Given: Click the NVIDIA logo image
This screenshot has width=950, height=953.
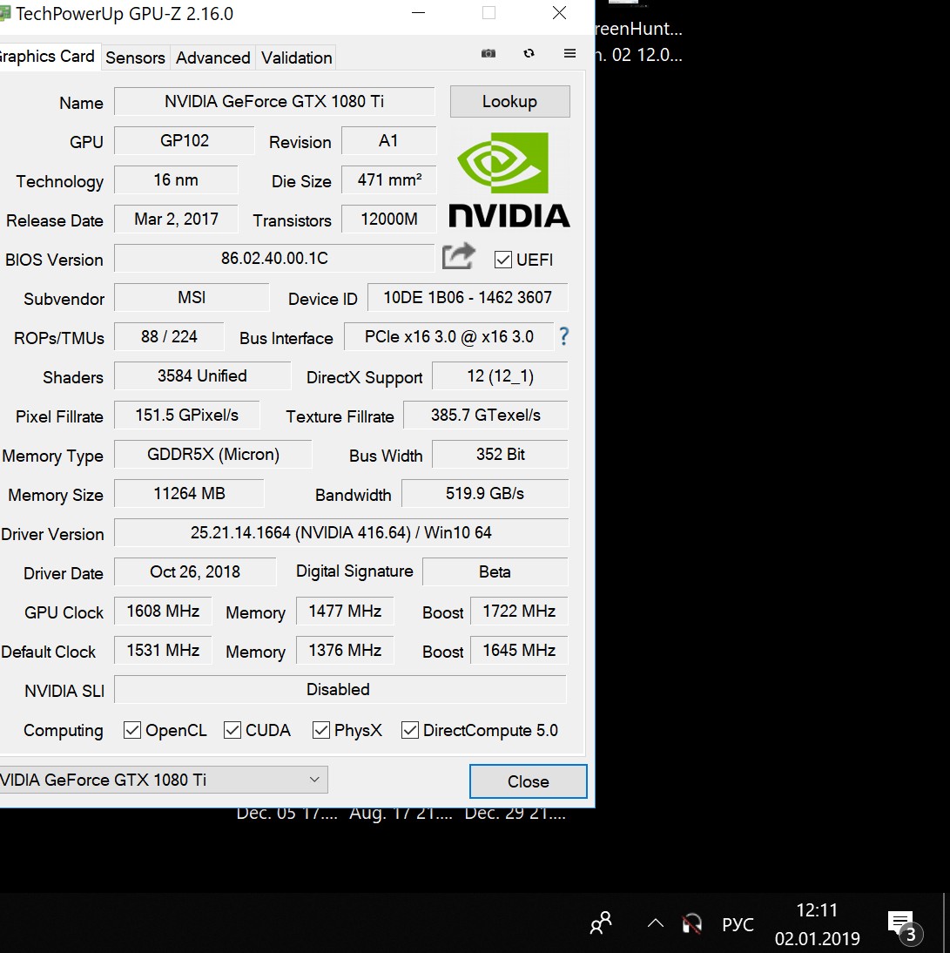Looking at the screenshot, I should point(509,180).
